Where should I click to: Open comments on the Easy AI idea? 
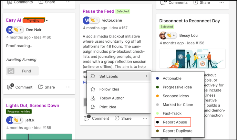[20, 87]
